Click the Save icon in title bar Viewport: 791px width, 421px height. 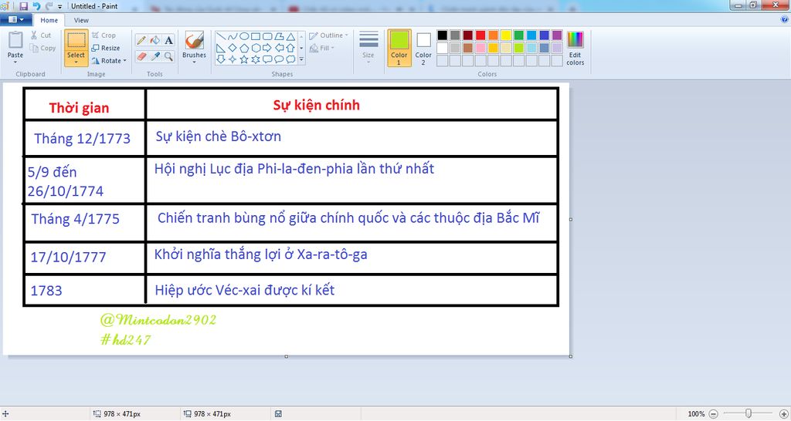point(23,6)
